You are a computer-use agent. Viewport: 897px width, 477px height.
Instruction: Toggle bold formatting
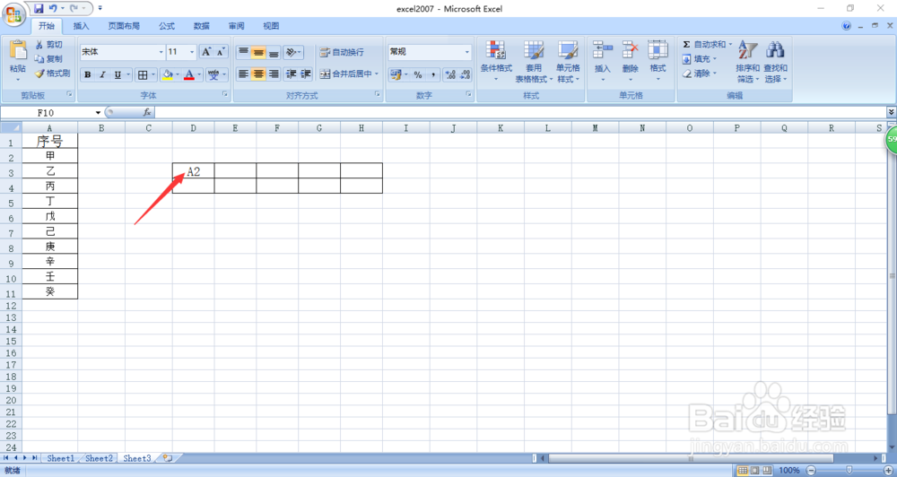coord(88,74)
